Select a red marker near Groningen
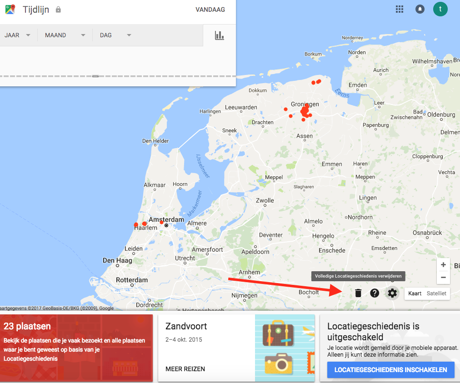460x383 pixels. [x=305, y=110]
